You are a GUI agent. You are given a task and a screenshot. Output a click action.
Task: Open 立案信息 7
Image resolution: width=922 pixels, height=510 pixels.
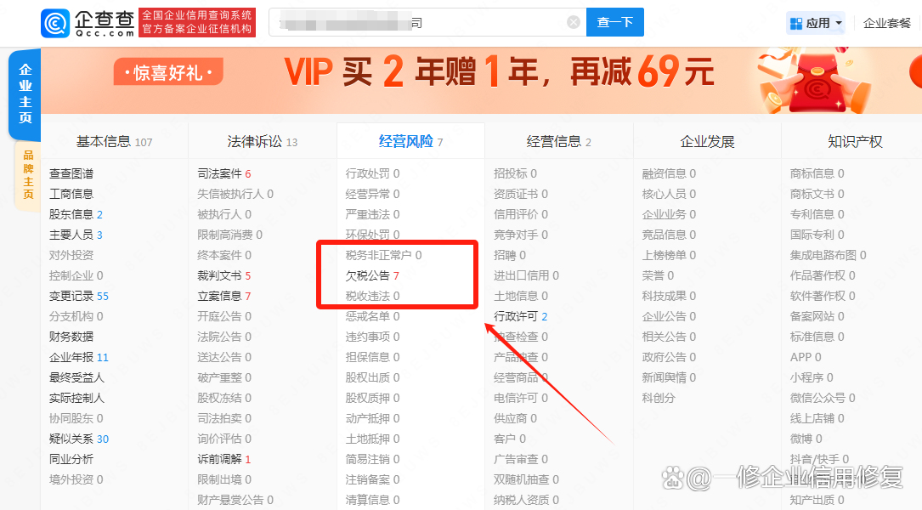coord(224,296)
